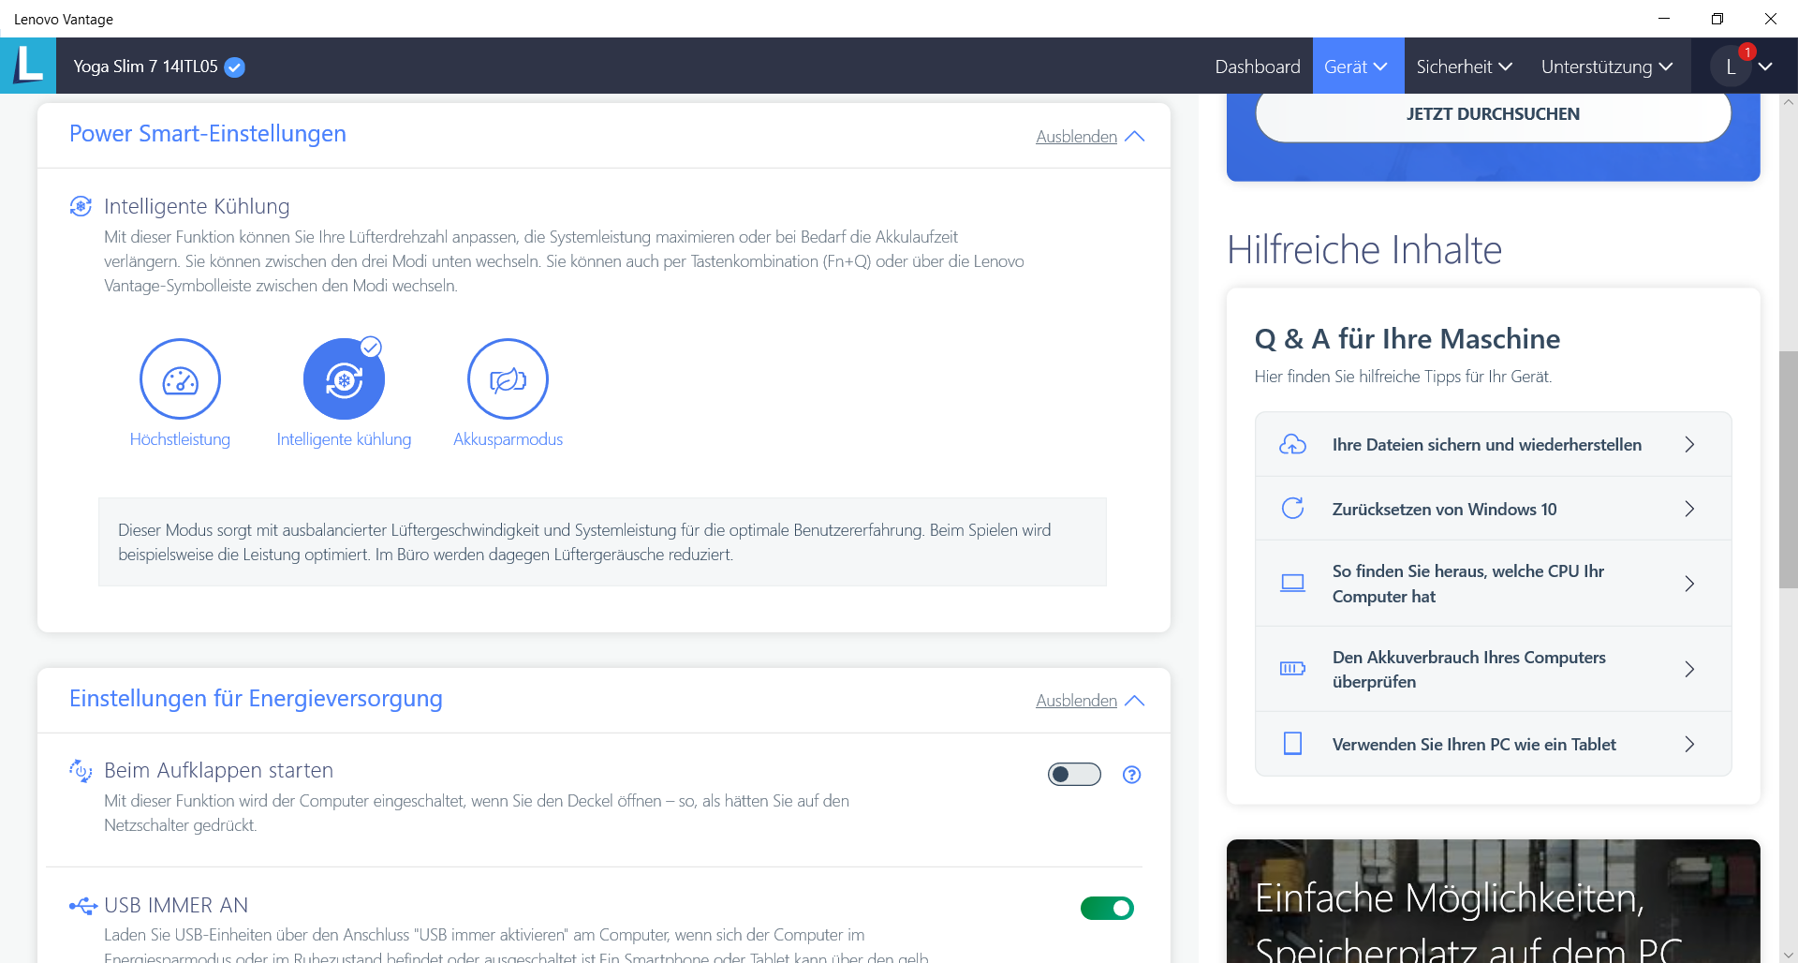Select the Akkusparmodus battery saver icon
The image size is (1798, 963).
point(508,378)
